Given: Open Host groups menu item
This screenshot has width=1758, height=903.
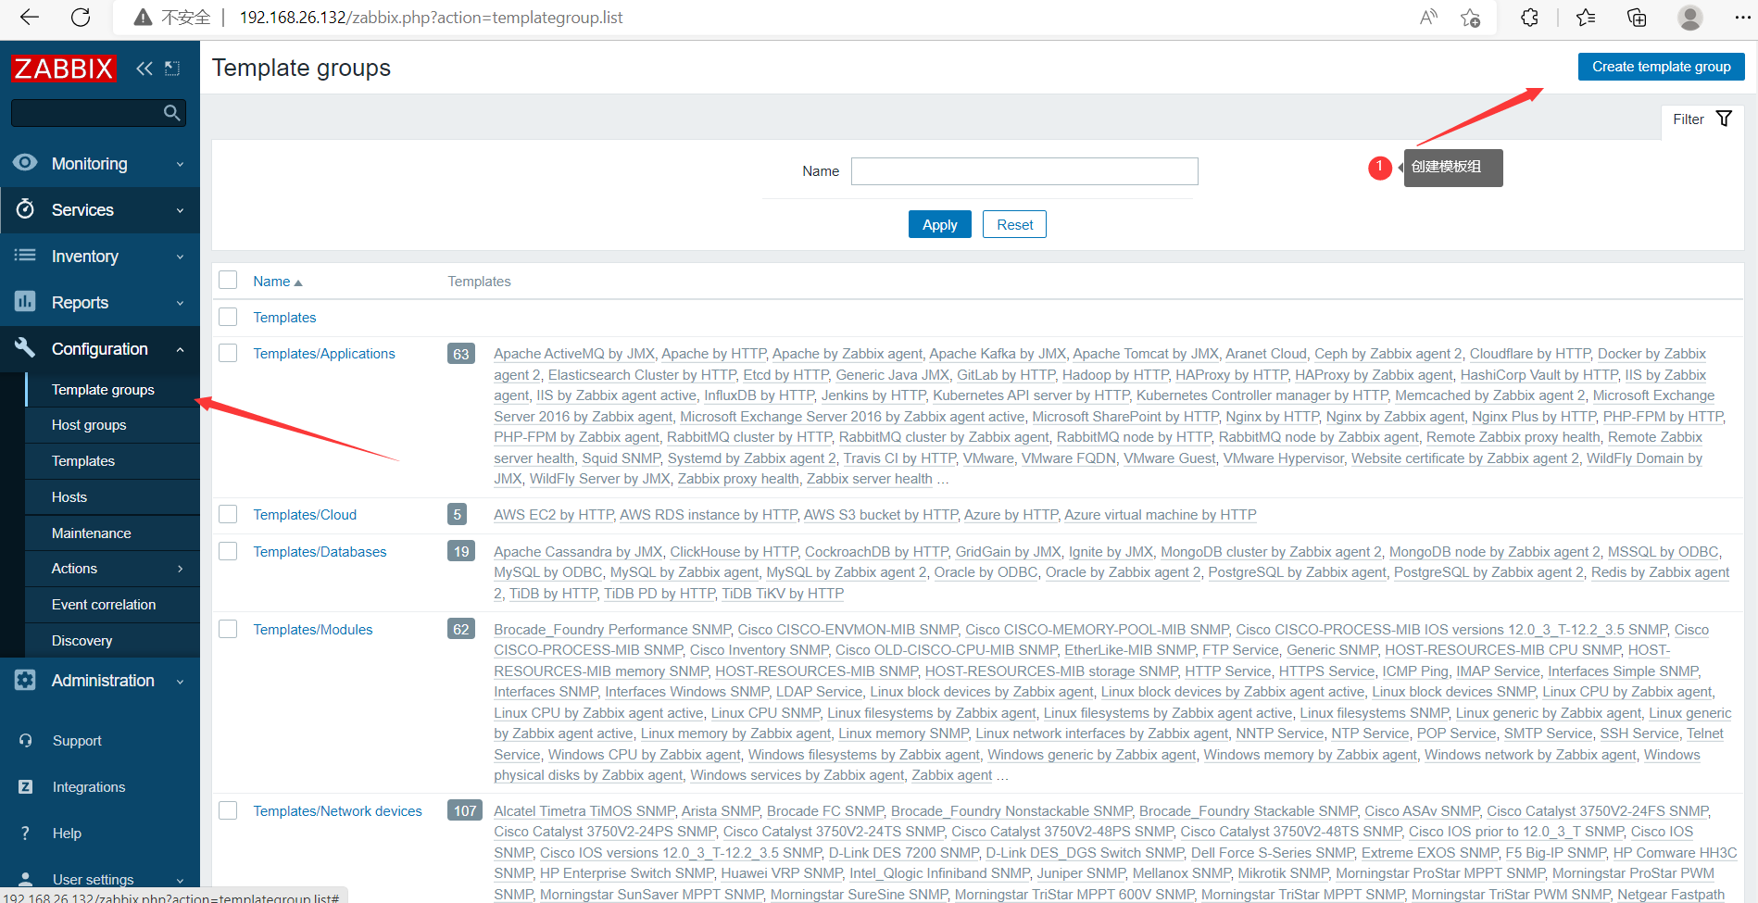Looking at the screenshot, I should pos(89,425).
